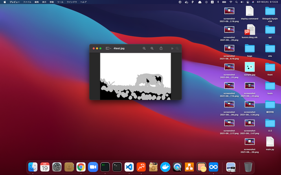Click the search icon in Preview toolbar
The height and width of the screenshot is (175, 281).
pyautogui.click(x=177, y=48)
